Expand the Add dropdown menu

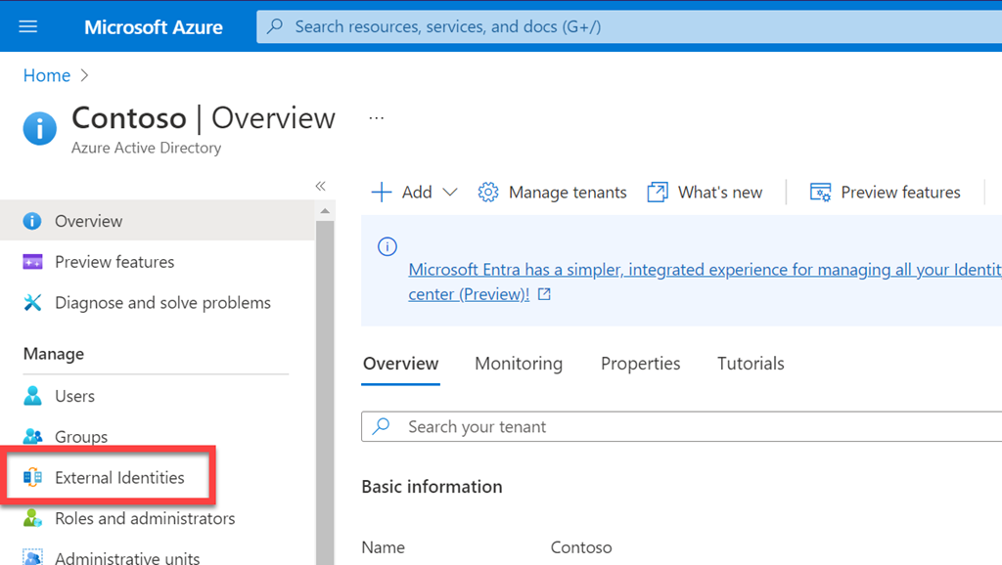click(x=449, y=193)
